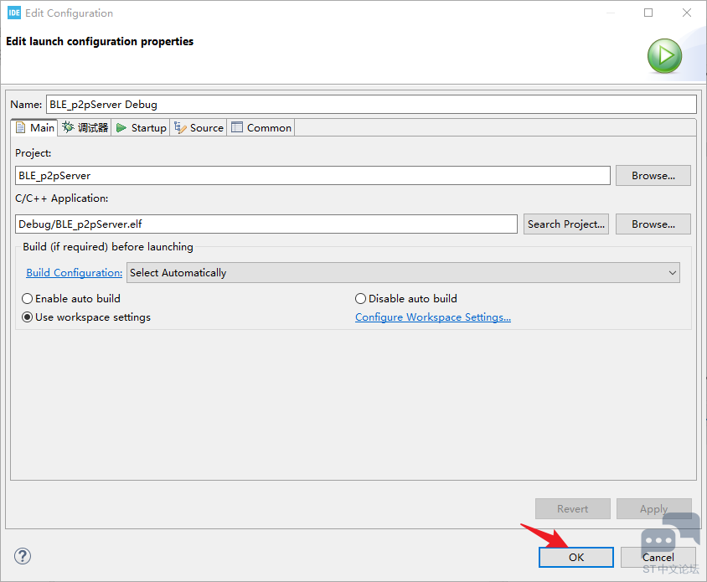
Task: Click the Cancel button
Action: pyautogui.click(x=658, y=557)
